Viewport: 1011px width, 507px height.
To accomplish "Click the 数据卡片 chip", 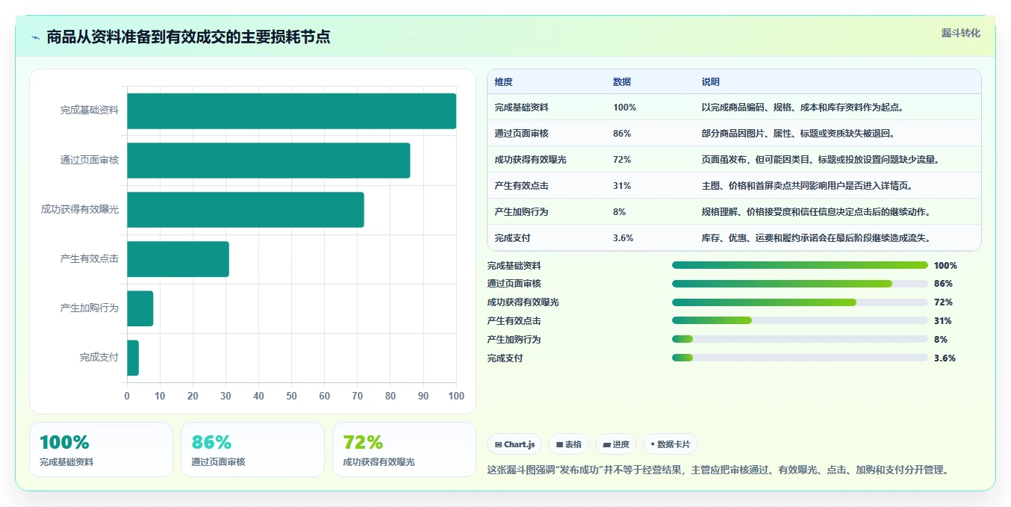I will click(x=670, y=444).
